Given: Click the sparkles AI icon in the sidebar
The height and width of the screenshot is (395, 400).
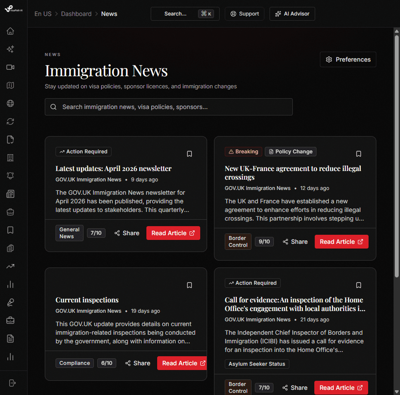Looking at the screenshot, I should (x=10, y=49).
